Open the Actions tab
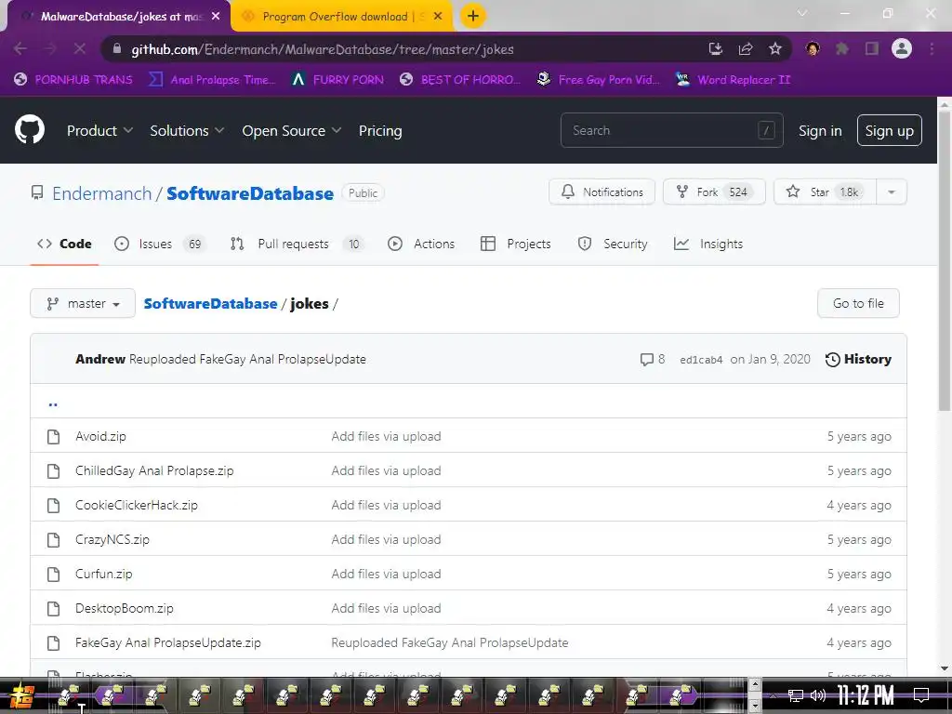 pos(421,244)
